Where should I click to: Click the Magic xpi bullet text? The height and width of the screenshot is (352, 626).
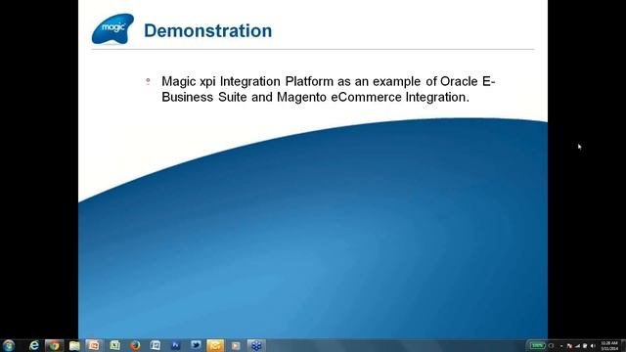click(329, 89)
